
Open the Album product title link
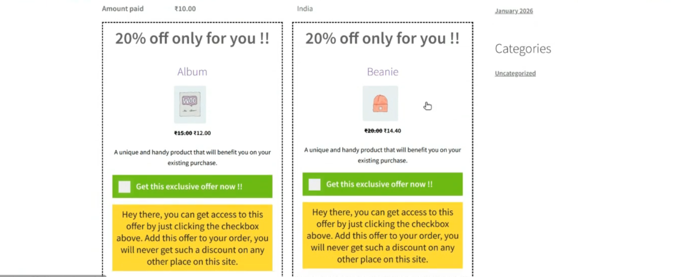pos(192,72)
